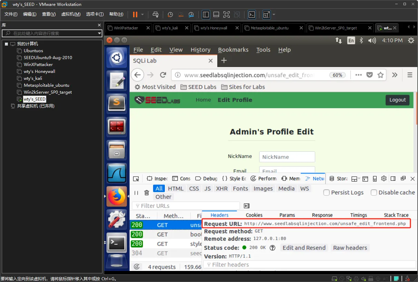Open Ubuntu dash from launcher
418x282 pixels.
117,57
